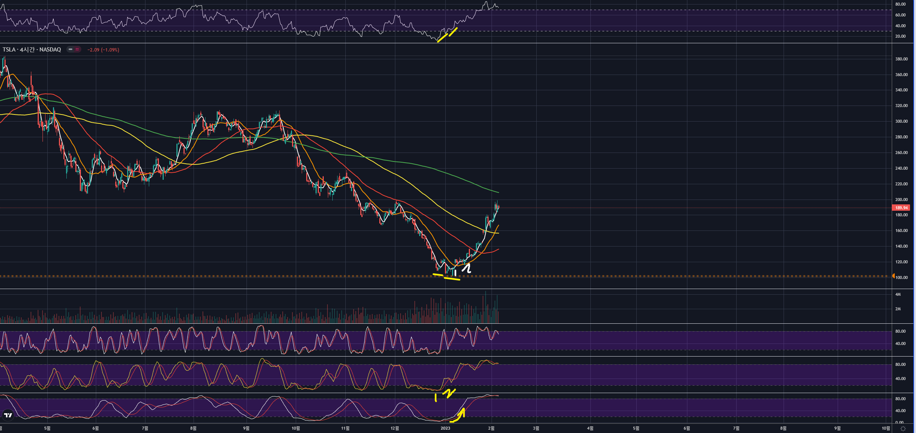
Task: Click the orange alert arrow on price axis
Action: click(893, 276)
